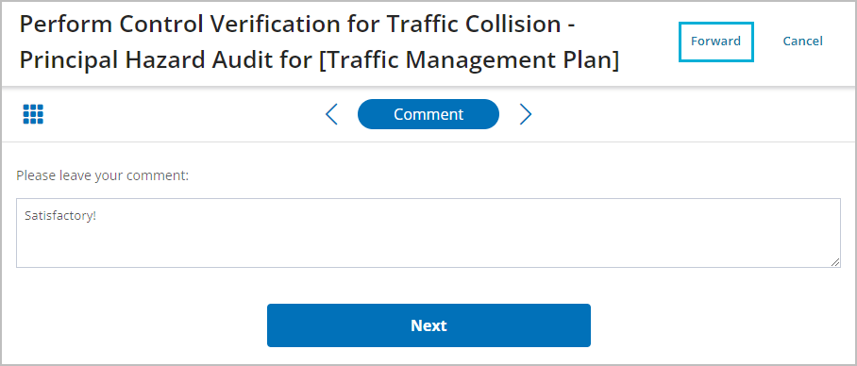Click empty space inside the comment box
Image resolution: width=857 pixels, height=366 pixels.
(x=428, y=243)
